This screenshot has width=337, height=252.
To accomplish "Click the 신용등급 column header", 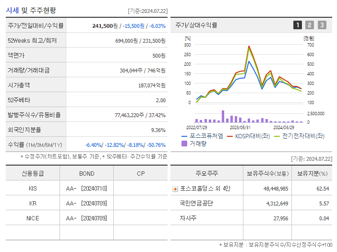I will pyautogui.click(x=33, y=173).
